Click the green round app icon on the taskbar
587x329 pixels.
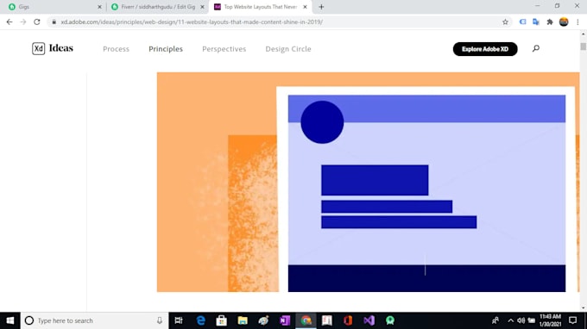point(390,320)
